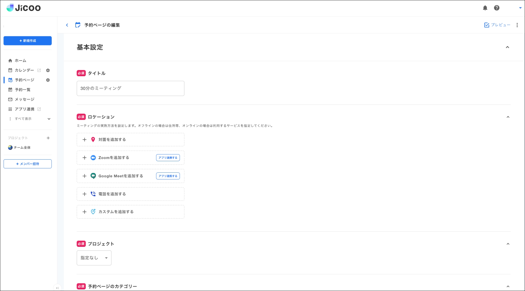Open the account dropdown arrow at top right
The height and width of the screenshot is (291, 525).
point(520,8)
